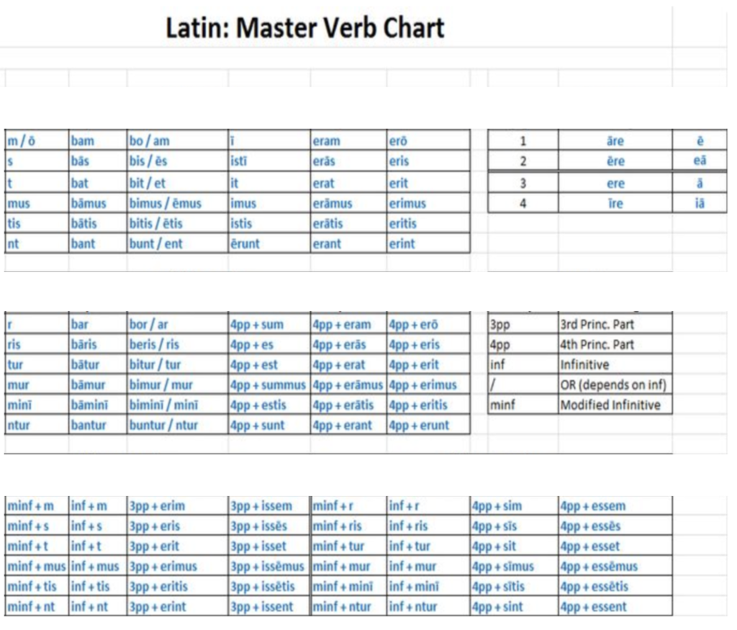
Task: Select the 'erint' cell
Action: point(428,243)
